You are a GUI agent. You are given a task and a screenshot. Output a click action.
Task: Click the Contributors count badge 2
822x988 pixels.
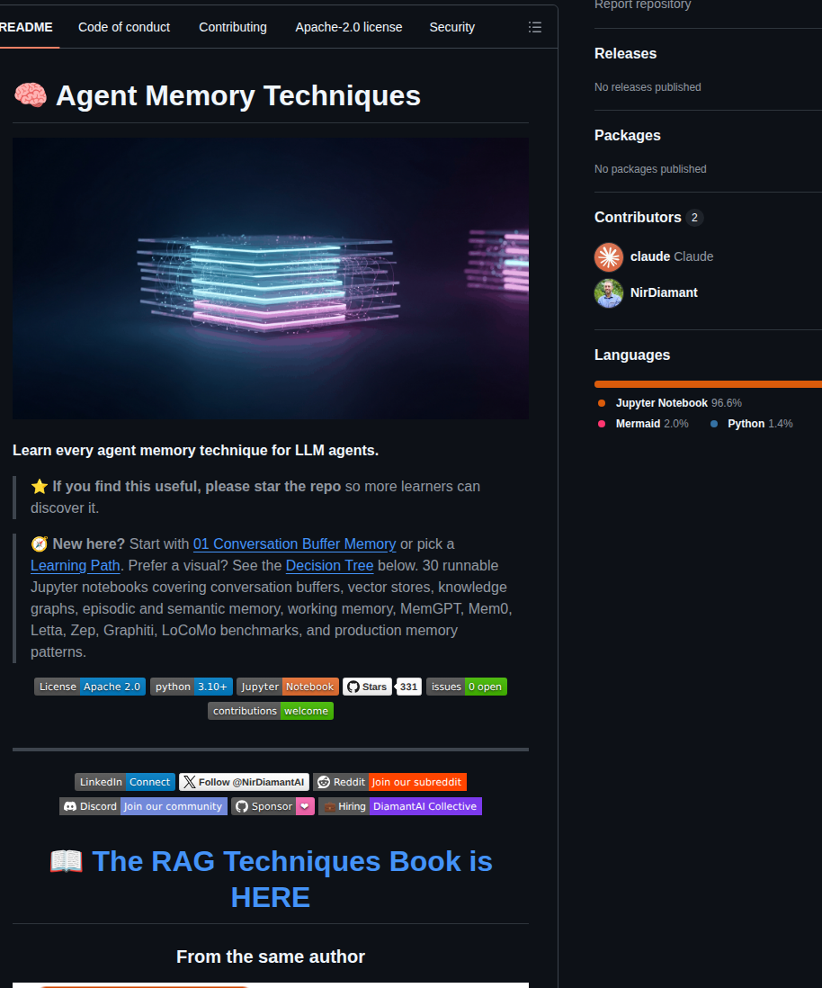pos(695,218)
